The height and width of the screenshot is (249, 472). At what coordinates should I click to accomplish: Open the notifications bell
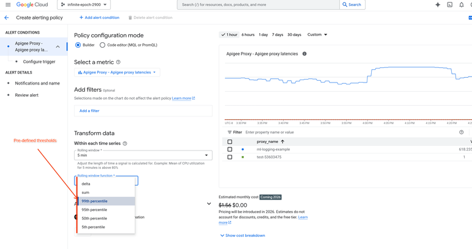click(x=461, y=4)
